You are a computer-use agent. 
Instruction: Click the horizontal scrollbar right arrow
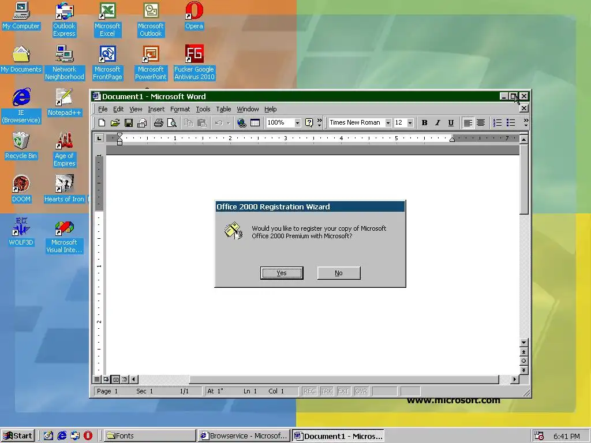pyautogui.click(x=515, y=380)
